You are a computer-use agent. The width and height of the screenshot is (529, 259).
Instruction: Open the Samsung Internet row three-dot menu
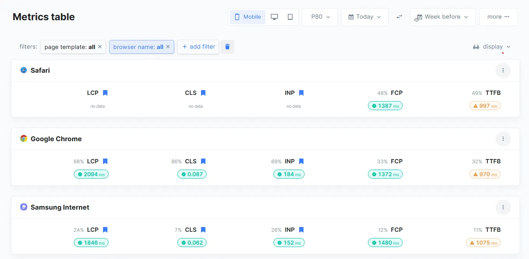(503, 207)
